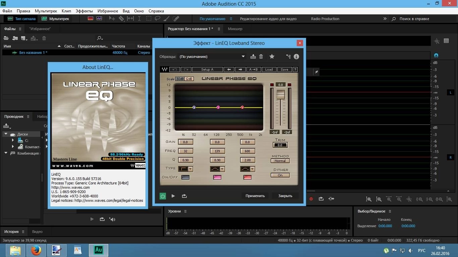Show the spectral pitch display
The image size is (458, 257).
(x=99, y=19)
